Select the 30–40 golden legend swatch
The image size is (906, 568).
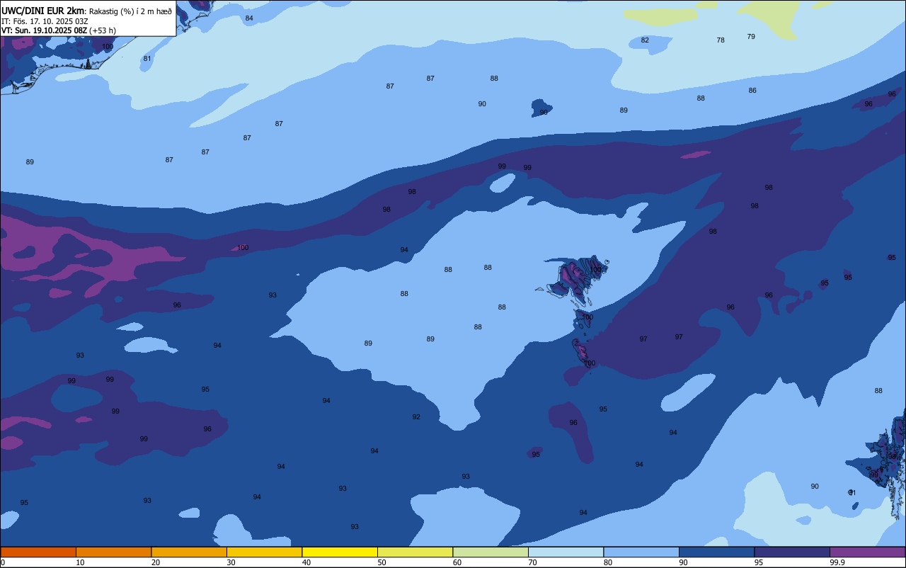click(x=265, y=552)
